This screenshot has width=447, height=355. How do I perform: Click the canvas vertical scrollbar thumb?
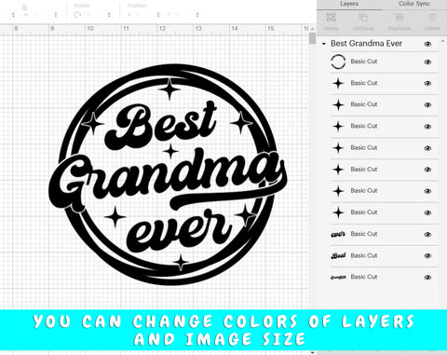[313, 39]
